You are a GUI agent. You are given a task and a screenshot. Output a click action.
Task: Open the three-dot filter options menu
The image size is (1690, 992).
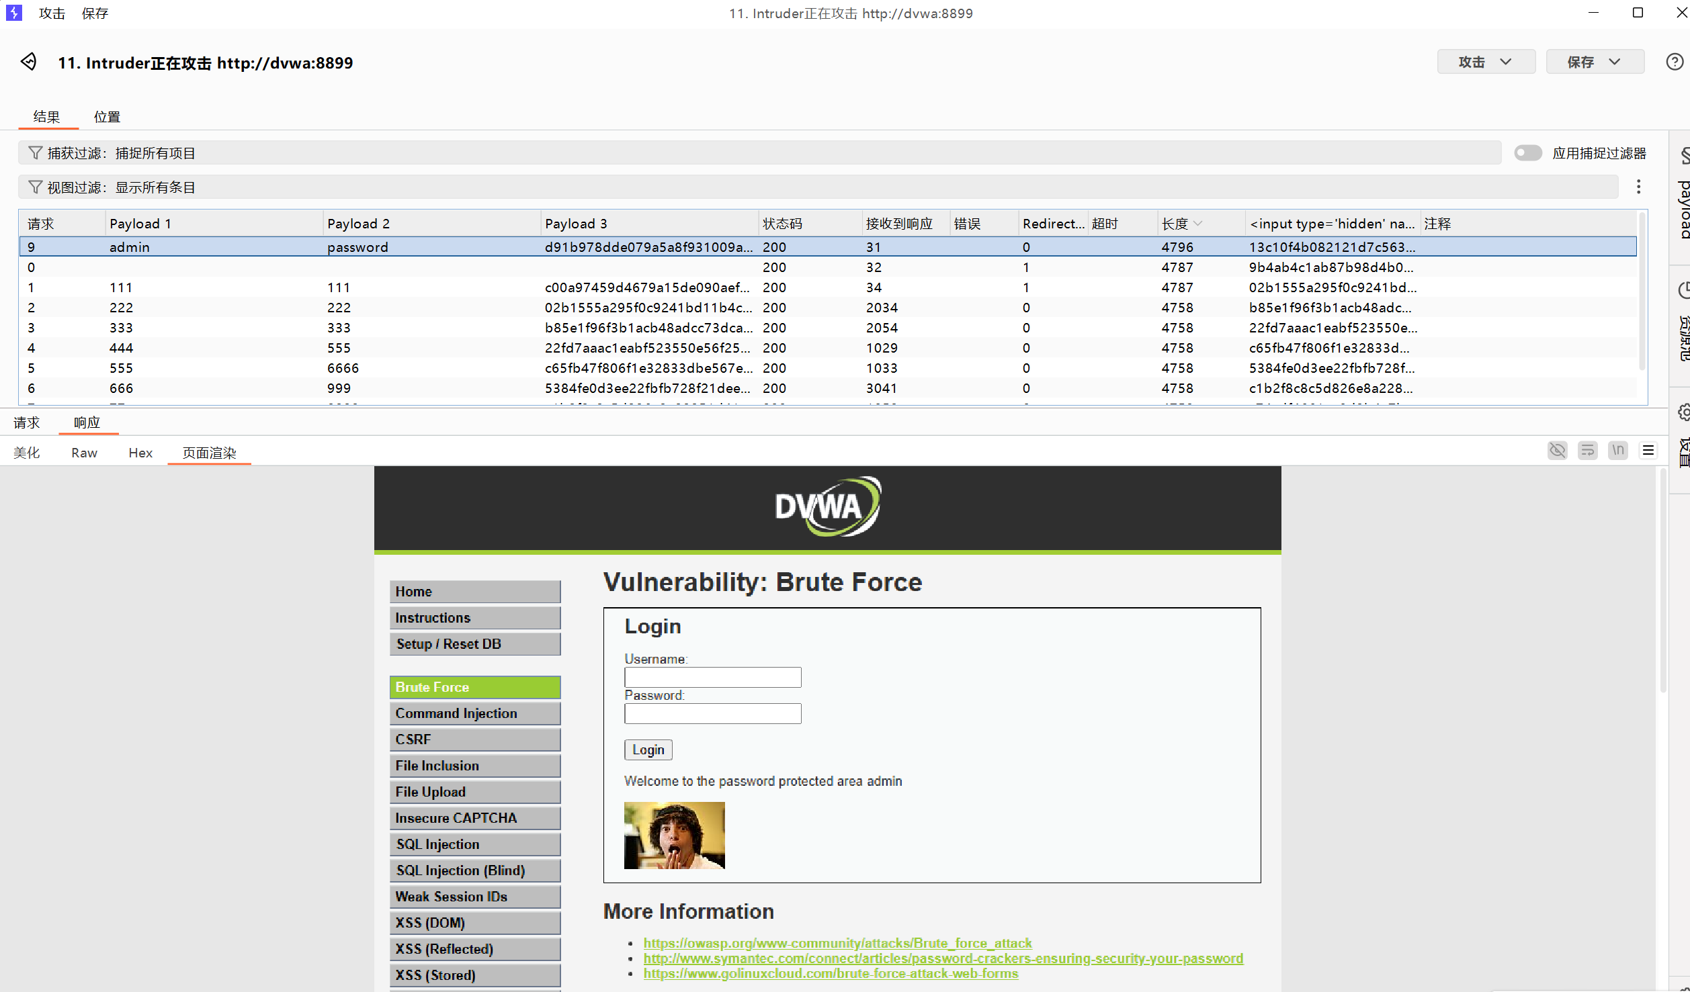[x=1638, y=187]
